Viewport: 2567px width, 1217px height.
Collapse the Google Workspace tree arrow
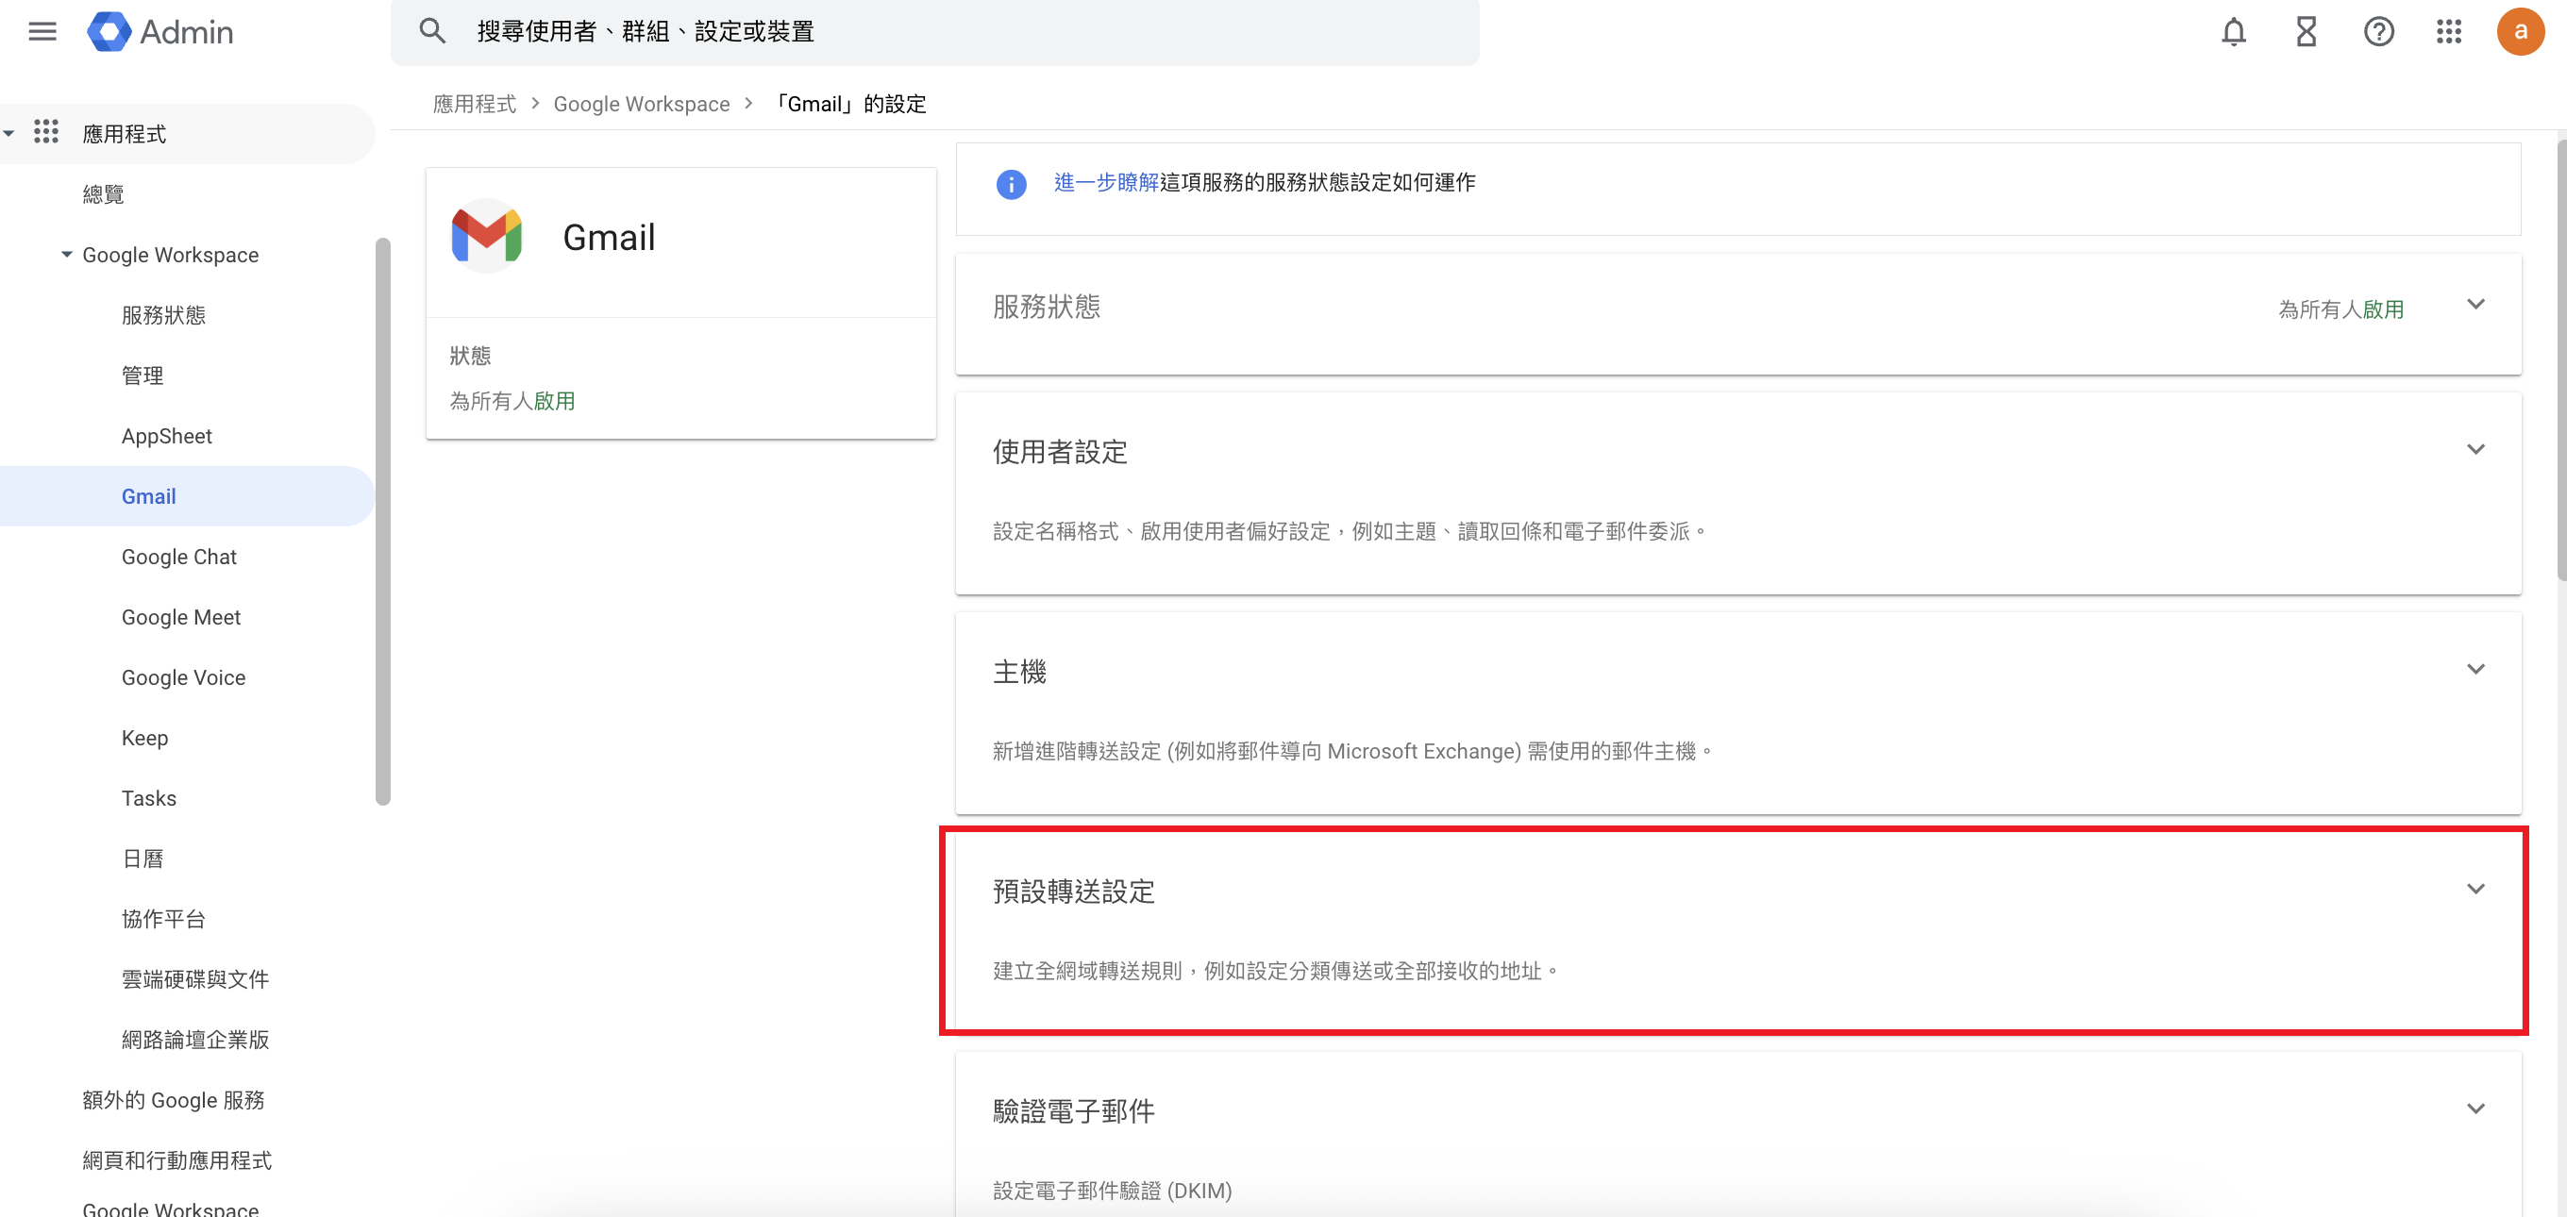66,255
